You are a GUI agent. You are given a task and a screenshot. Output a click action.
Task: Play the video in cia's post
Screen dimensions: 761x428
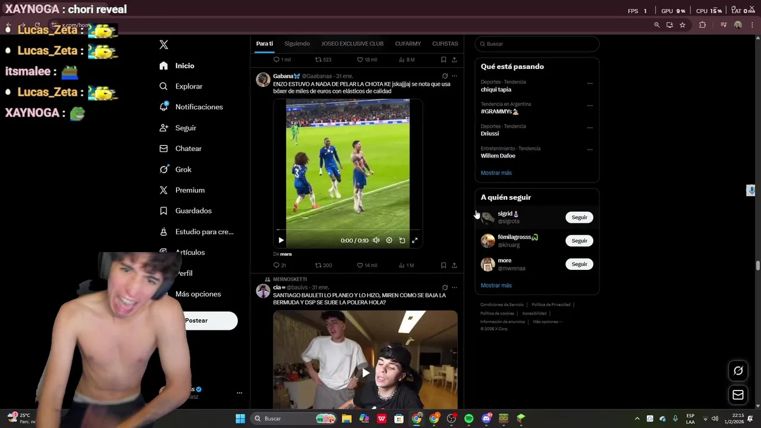(366, 373)
